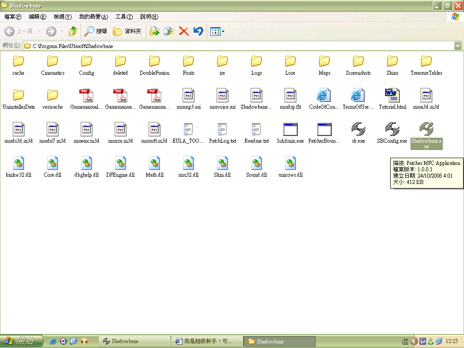464x348 pixels.
Task: Open the 開始 Start menu
Action: tap(21, 341)
